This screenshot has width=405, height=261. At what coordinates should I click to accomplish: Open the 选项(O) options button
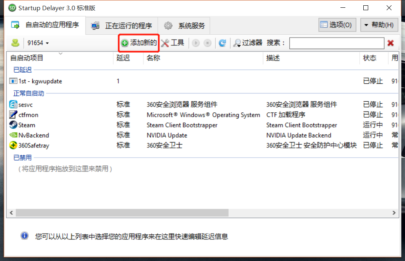pos(337,25)
